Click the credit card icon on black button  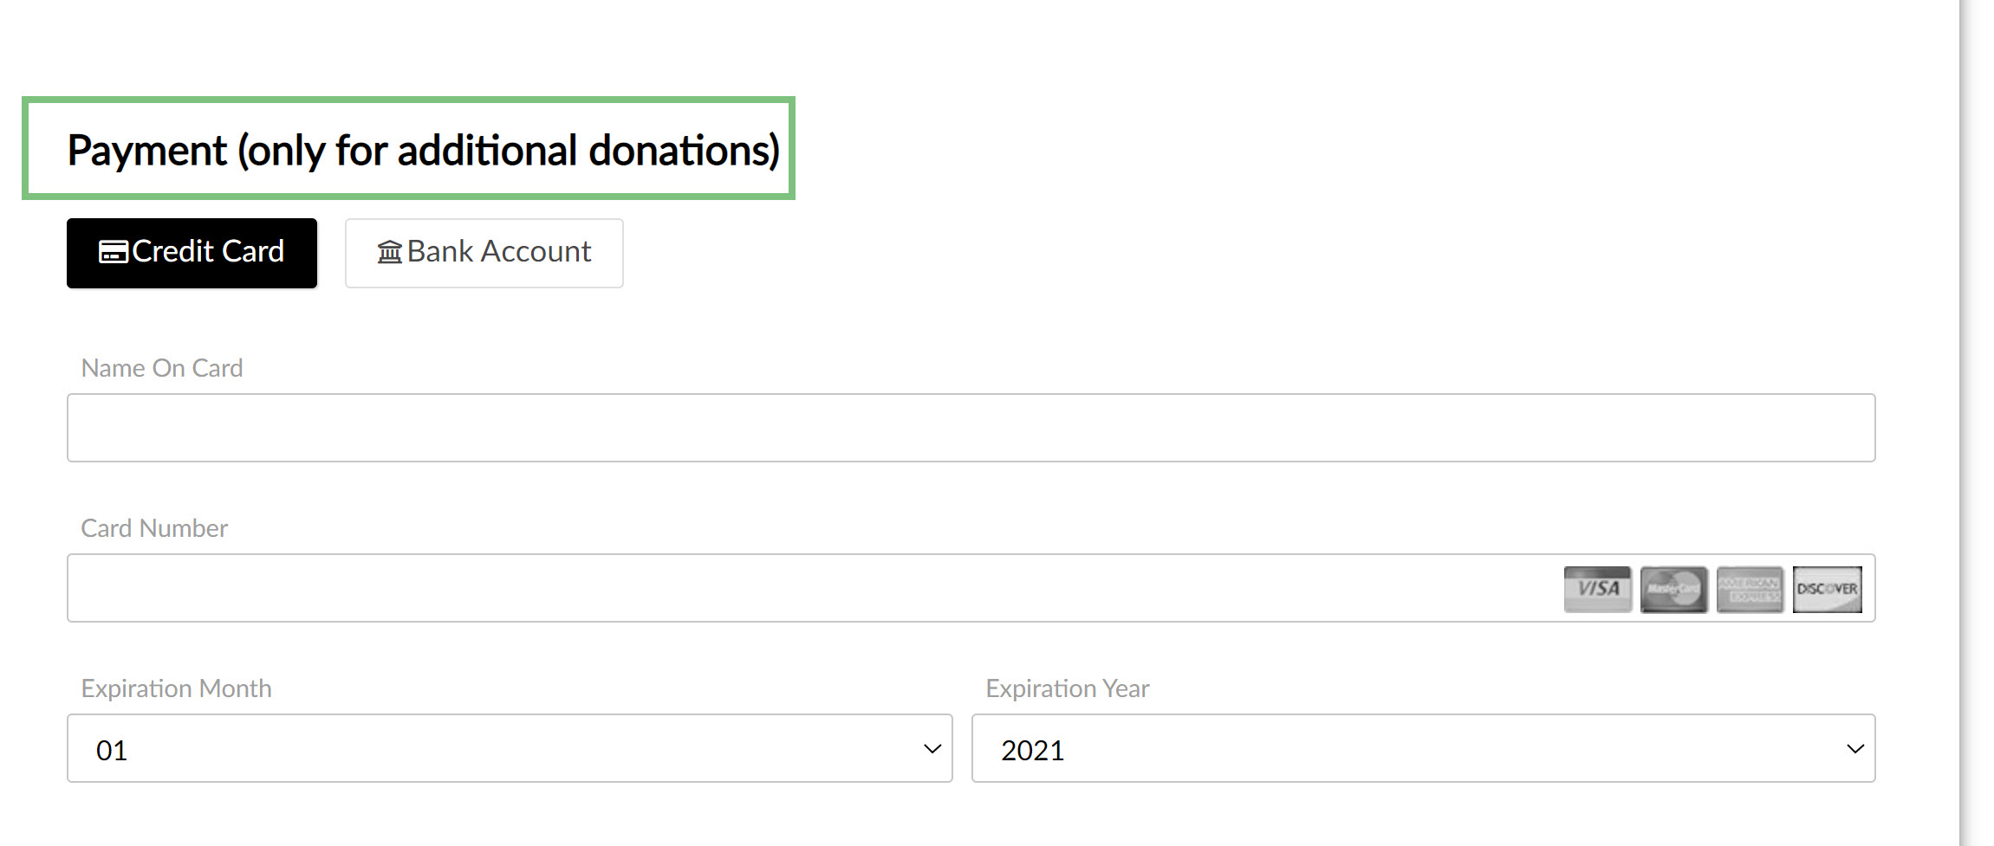click(x=114, y=252)
